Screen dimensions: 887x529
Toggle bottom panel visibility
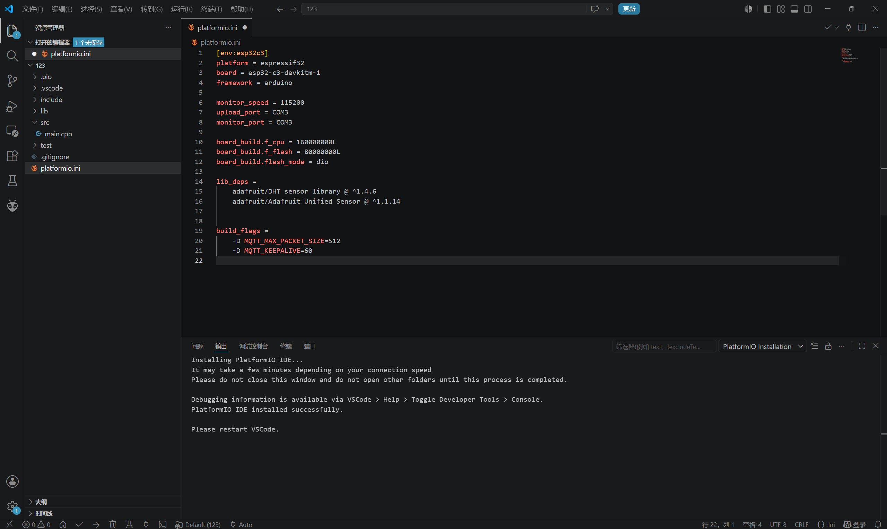[794, 9]
